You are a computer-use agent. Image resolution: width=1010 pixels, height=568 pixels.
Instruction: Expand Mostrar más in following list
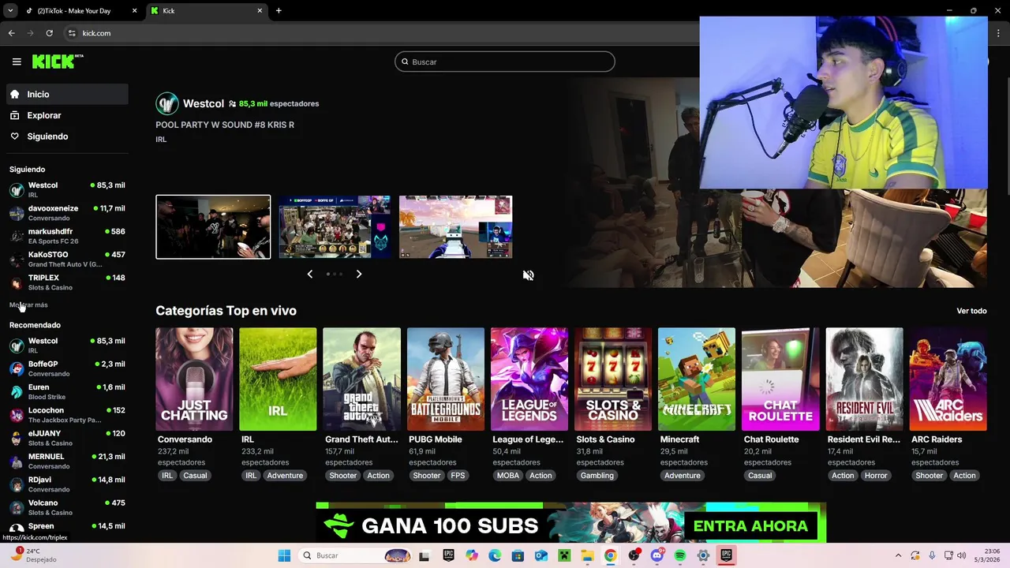coord(28,305)
